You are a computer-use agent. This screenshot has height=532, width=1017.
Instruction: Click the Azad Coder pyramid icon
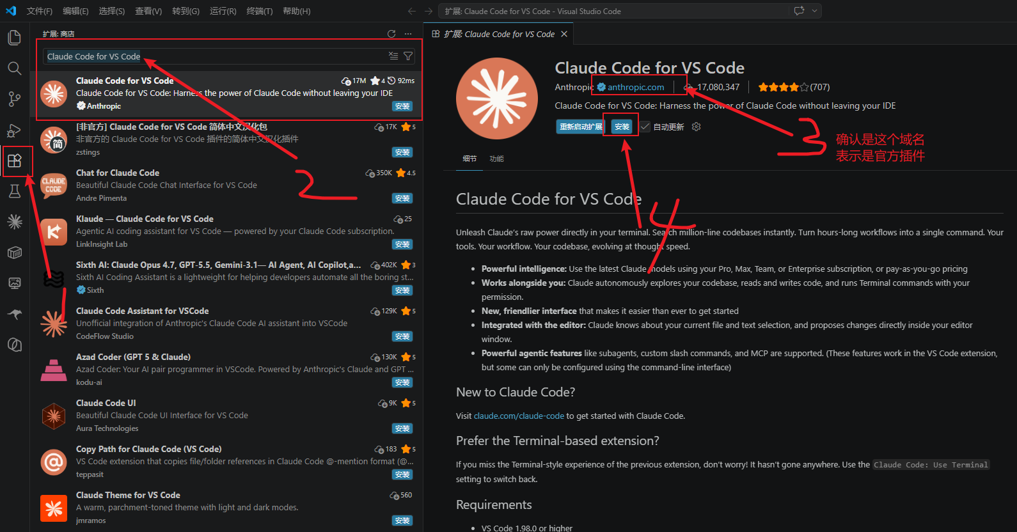[54, 370]
